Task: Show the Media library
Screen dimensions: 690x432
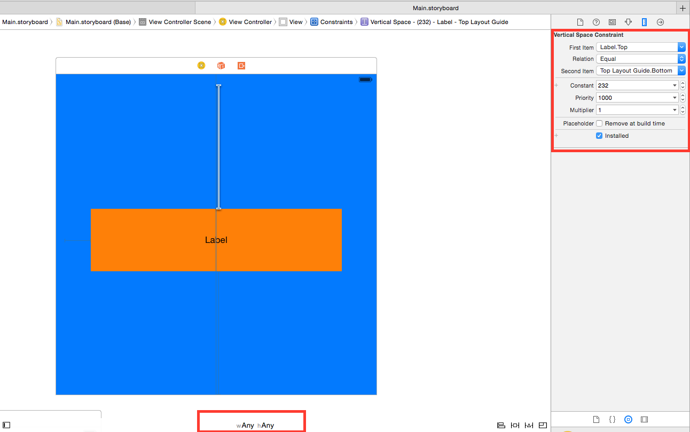Action: (645, 420)
